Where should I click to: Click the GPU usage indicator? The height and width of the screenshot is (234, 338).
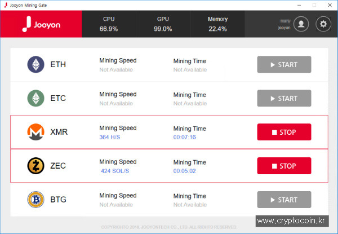(163, 24)
